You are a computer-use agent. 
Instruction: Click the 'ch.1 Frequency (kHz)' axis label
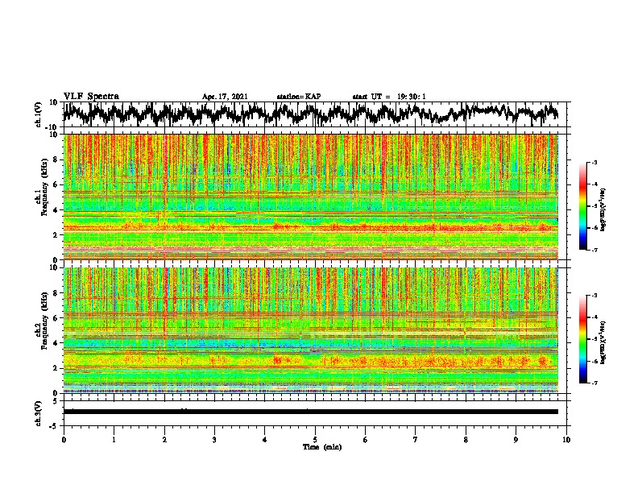click(x=42, y=187)
